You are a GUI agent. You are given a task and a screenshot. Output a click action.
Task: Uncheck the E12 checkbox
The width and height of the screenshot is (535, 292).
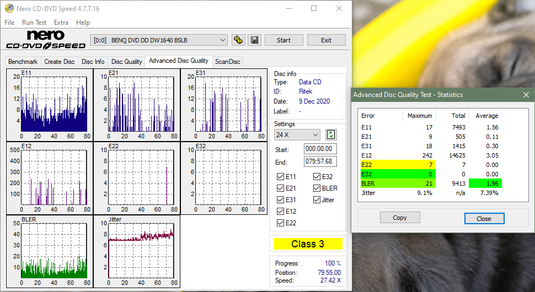[x=281, y=211]
